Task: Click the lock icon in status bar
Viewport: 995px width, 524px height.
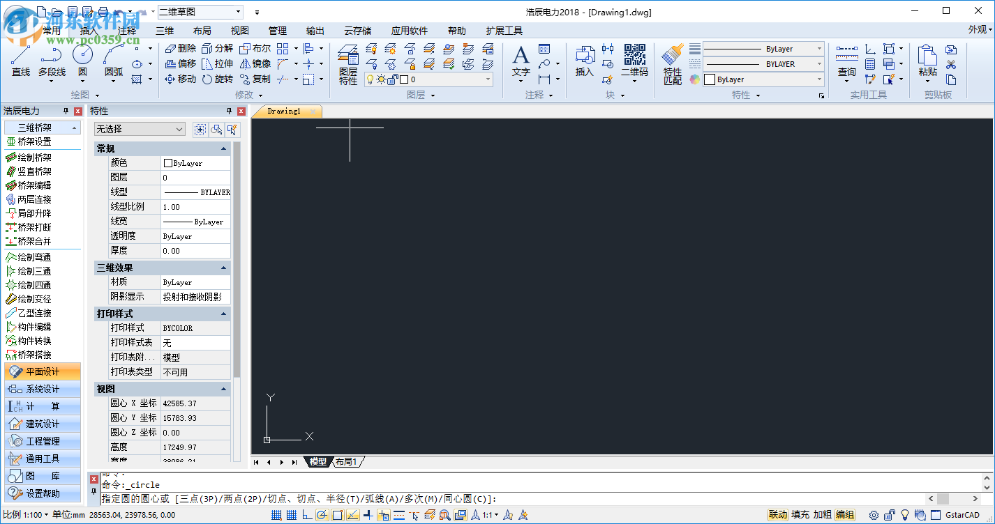Action: (890, 515)
